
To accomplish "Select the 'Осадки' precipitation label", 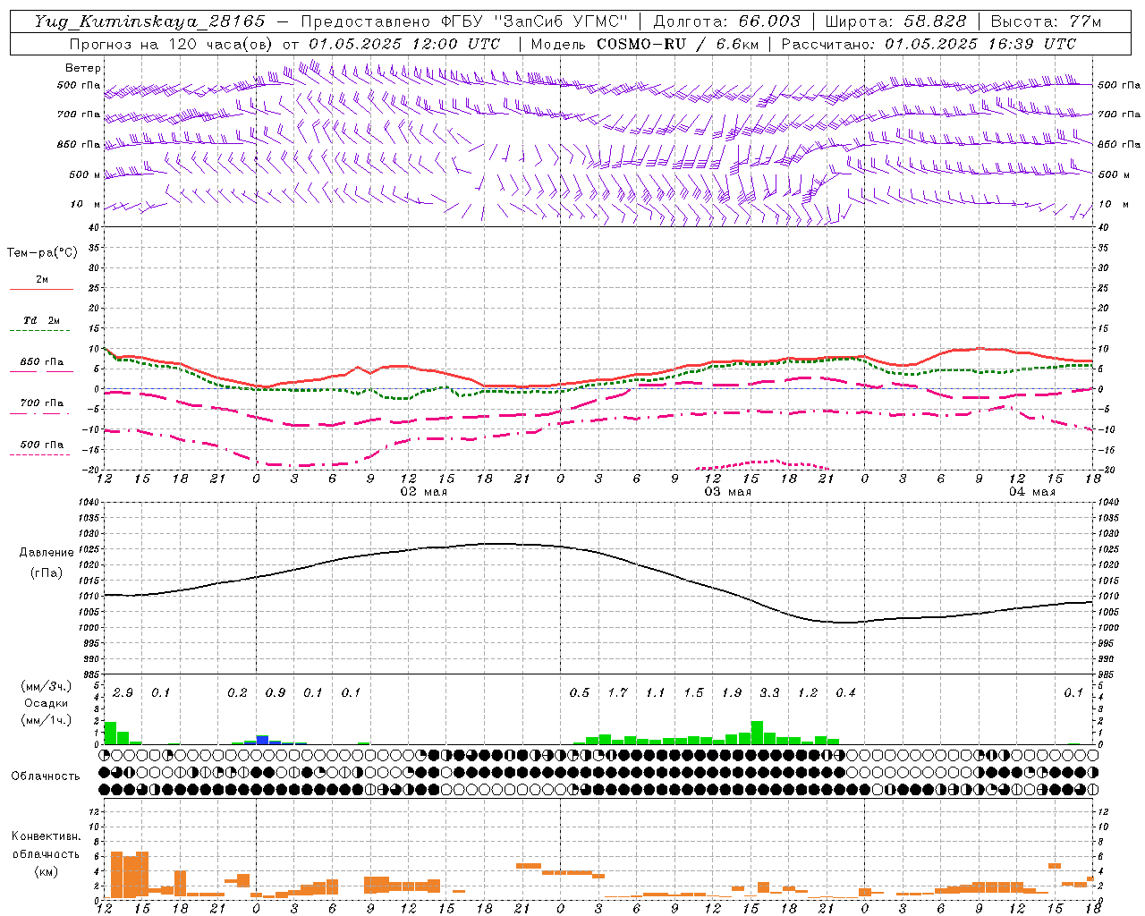I will click(47, 703).
